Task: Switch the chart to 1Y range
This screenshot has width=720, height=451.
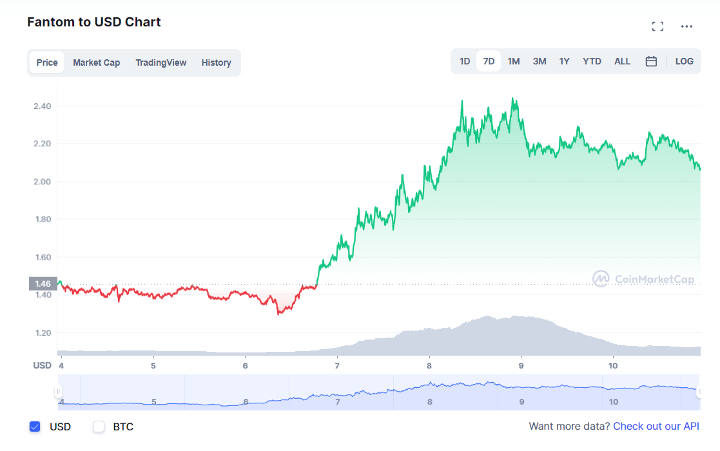Action: 564,61
